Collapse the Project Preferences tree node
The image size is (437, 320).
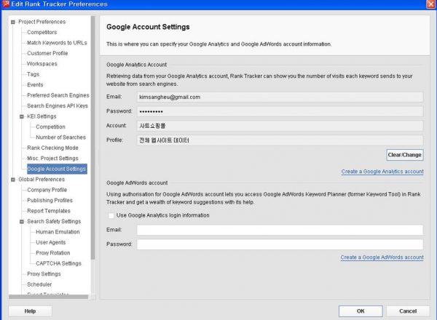(x=13, y=22)
